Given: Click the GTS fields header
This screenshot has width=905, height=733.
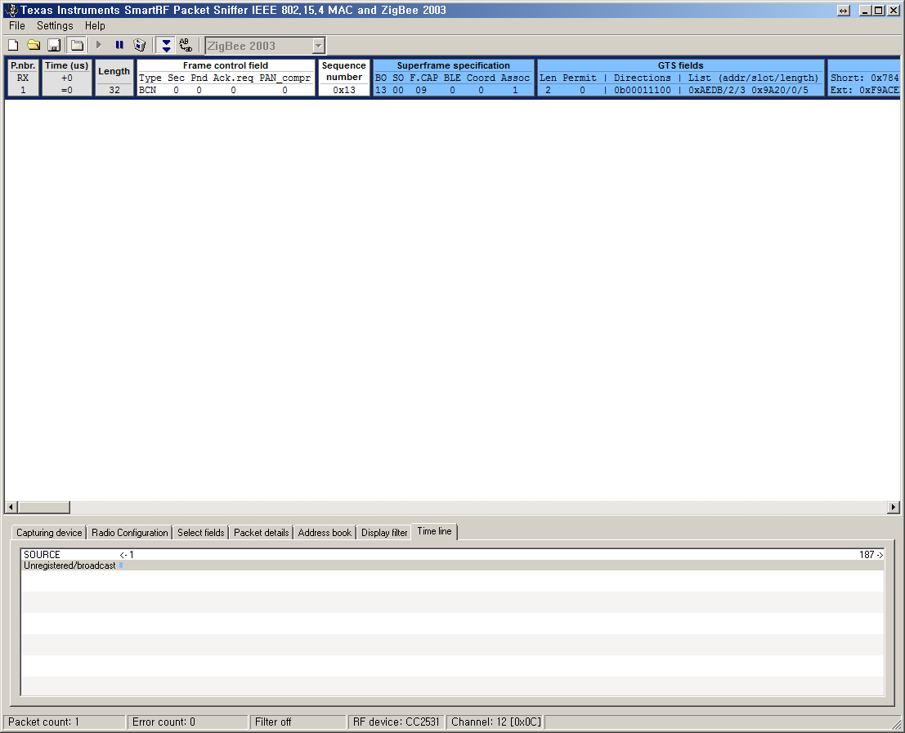Looking at the screenshot, I should point(680,65).
